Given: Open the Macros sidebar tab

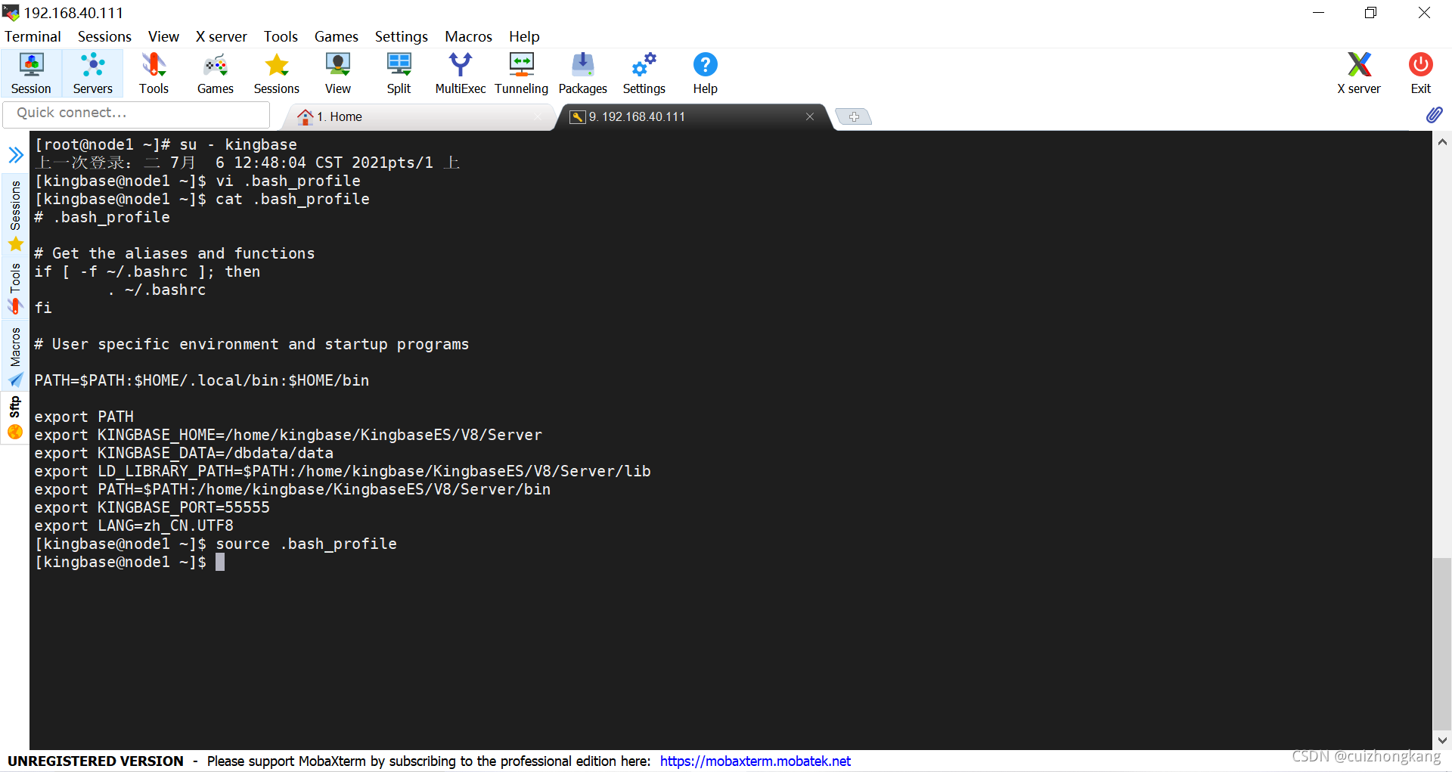Looking at the screenshot, I should (15, 357).
